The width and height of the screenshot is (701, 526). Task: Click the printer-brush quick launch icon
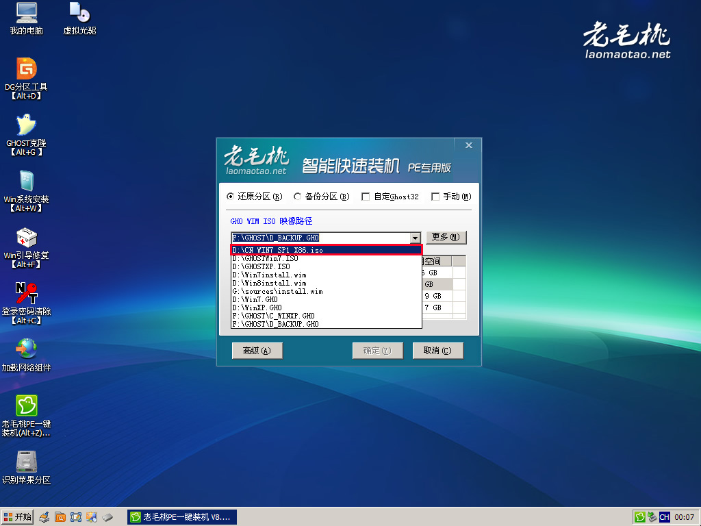[44, 518]
